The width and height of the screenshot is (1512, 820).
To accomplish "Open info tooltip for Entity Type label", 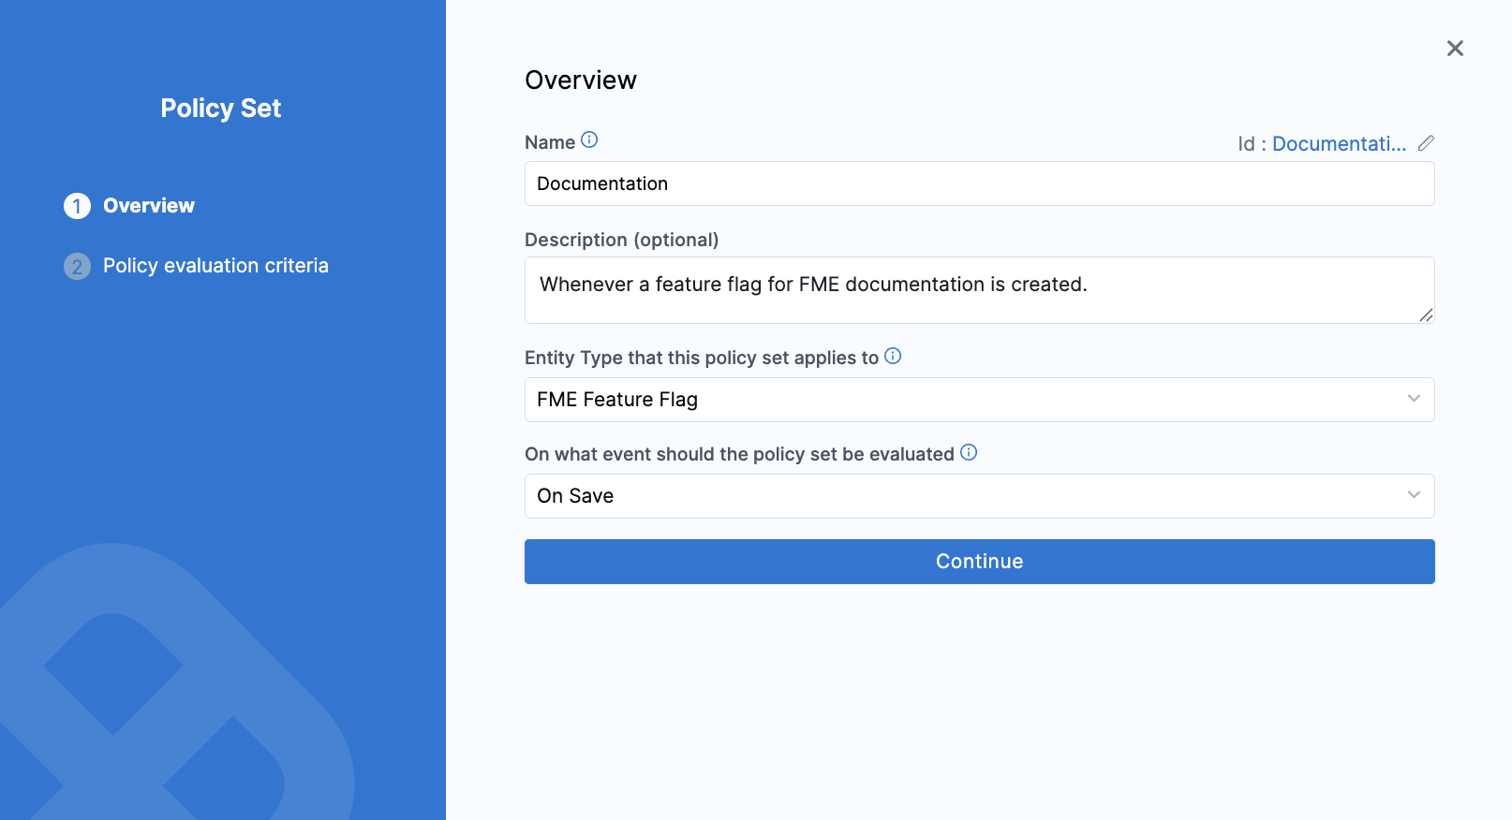I will 893,356.
